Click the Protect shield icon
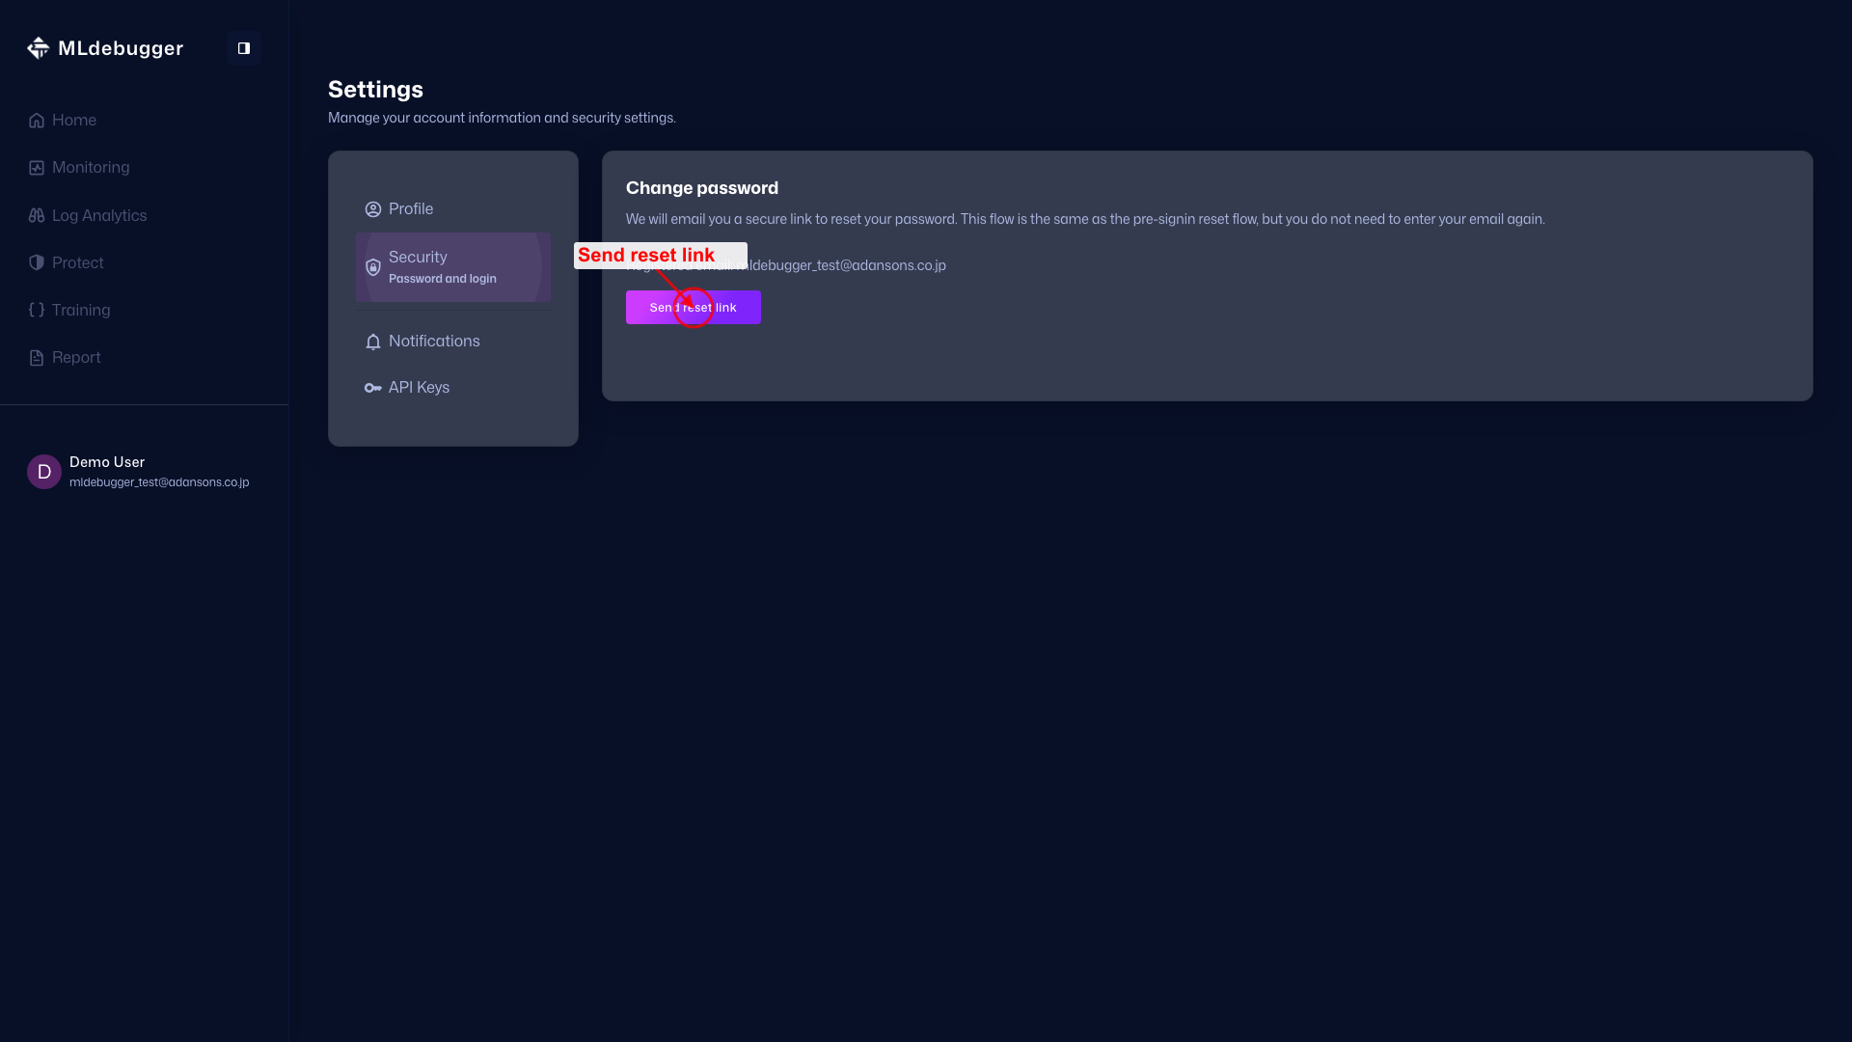The image size is (1852, 1042). point(37,263)
